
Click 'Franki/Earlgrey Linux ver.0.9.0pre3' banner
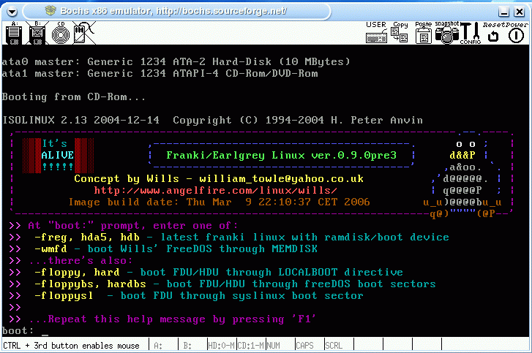(281, 155)
